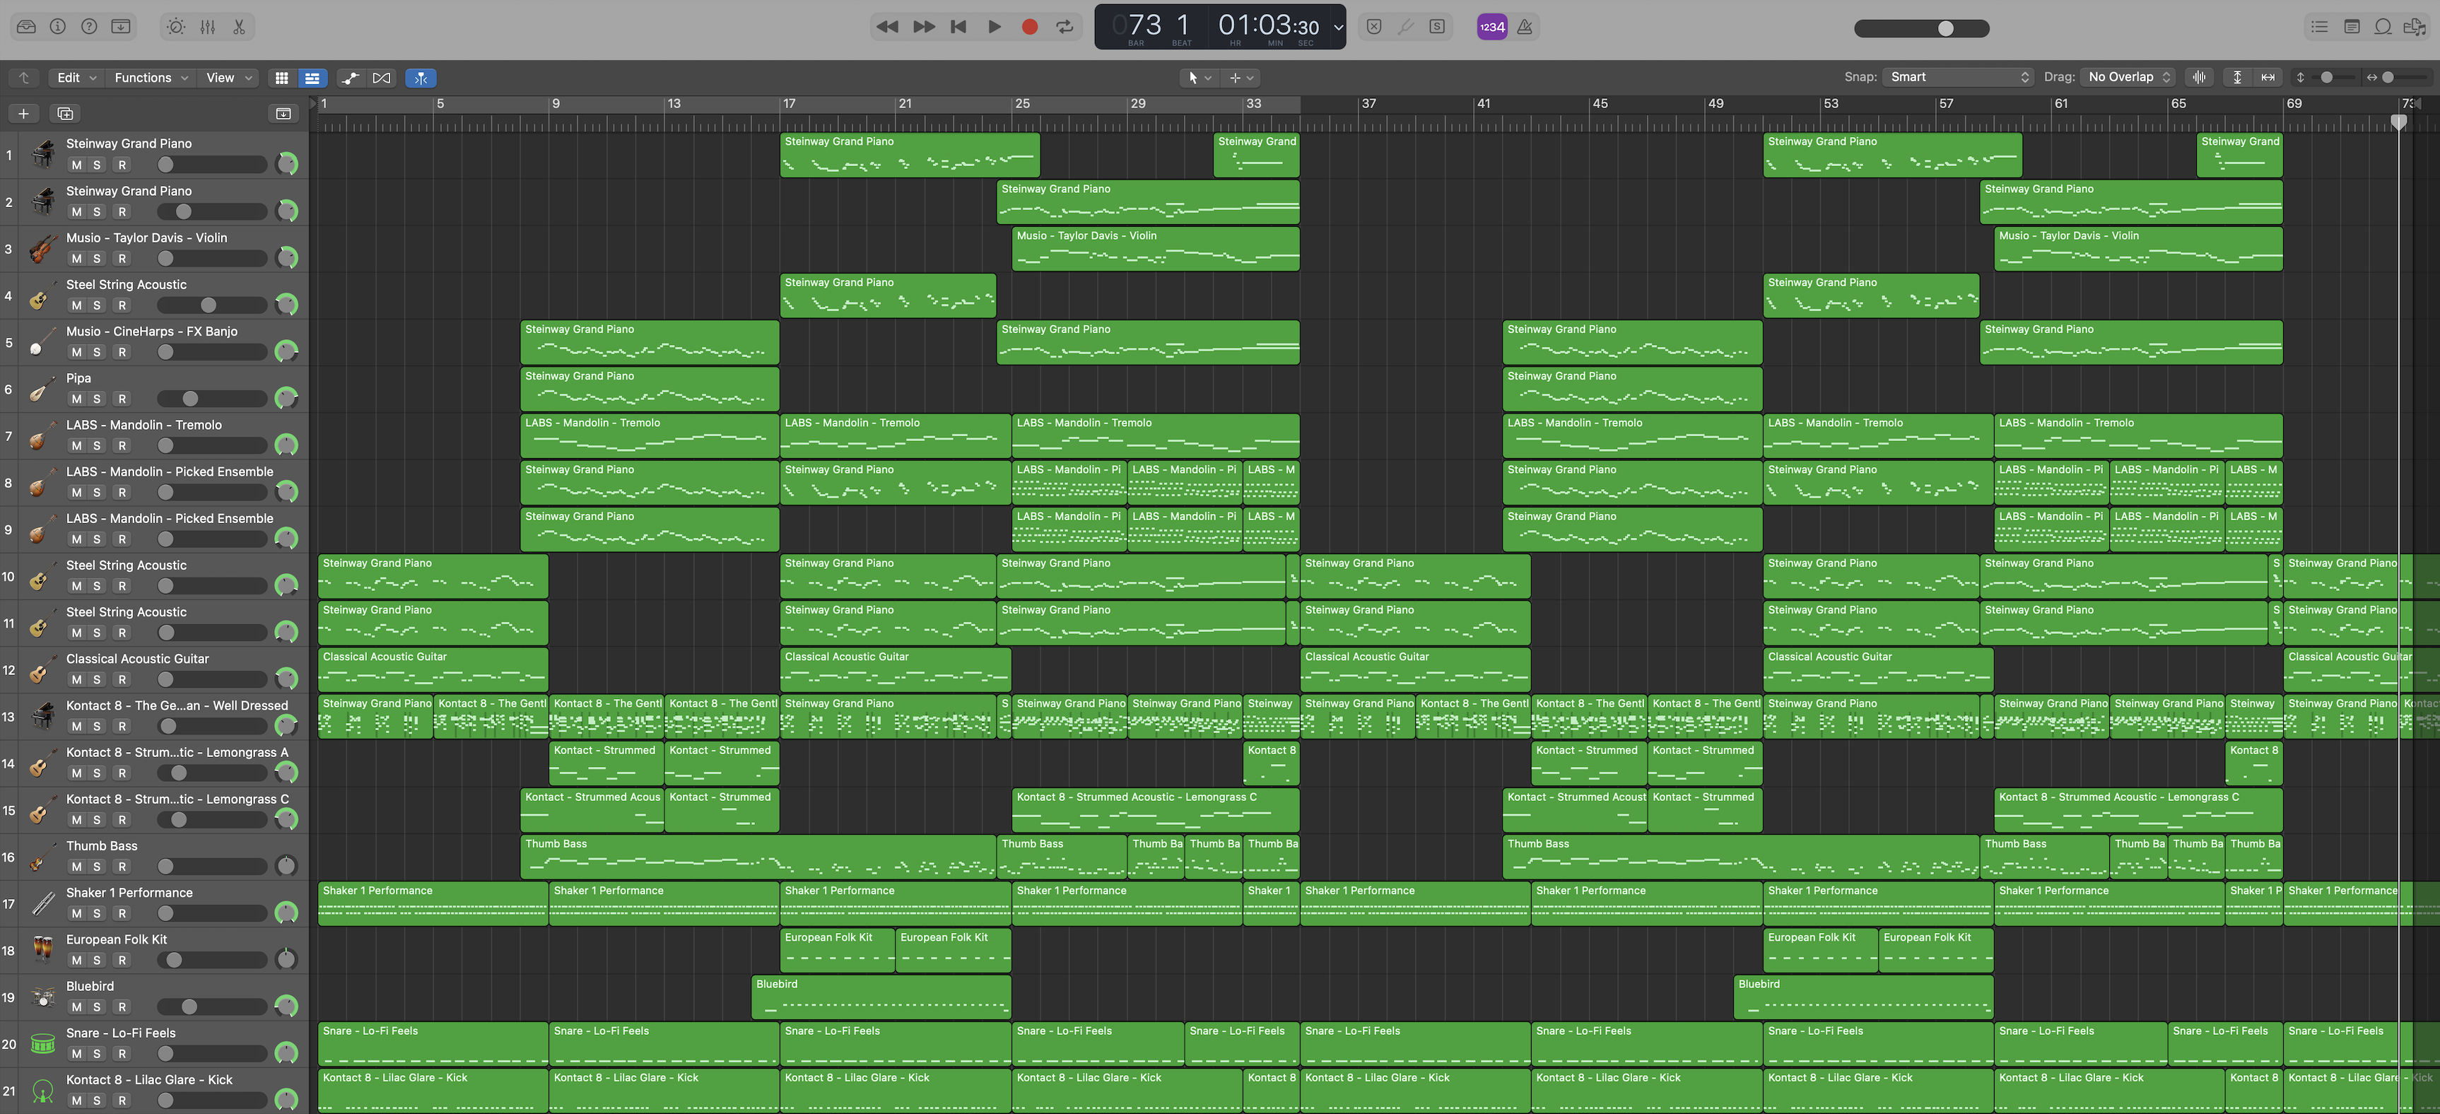2440x1114 pixels.
Task: Select the Bluebird region at bar 16
Action: [x=881, y=997]
